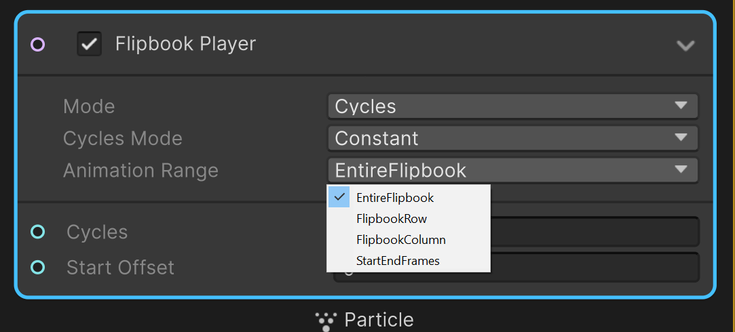Click the Particle context label

[x=379, y=320]
